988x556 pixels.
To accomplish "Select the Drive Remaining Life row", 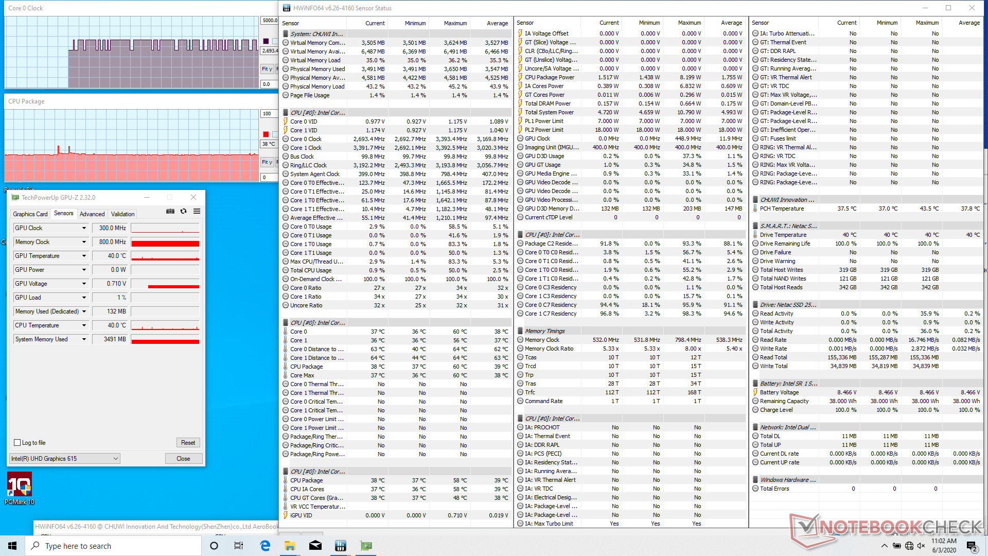I will tap(866, 244).
